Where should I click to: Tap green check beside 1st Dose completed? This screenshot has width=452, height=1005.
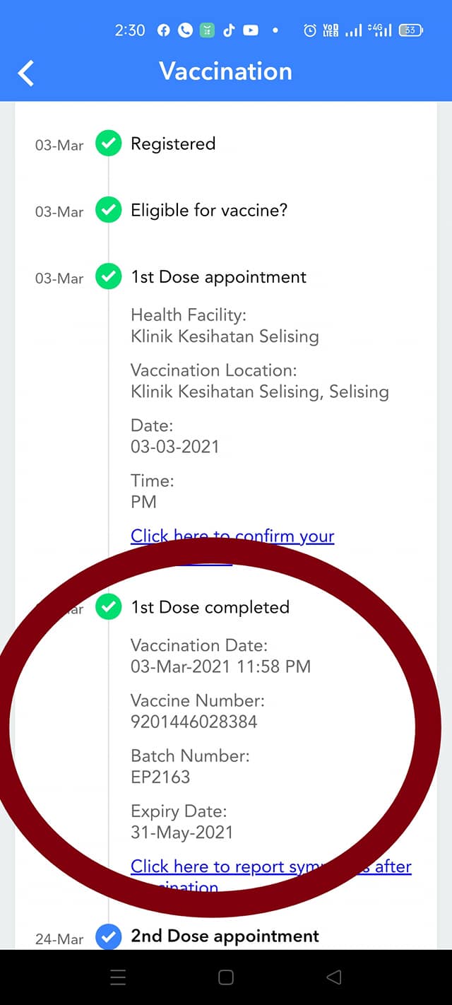[x=108, y=607]
